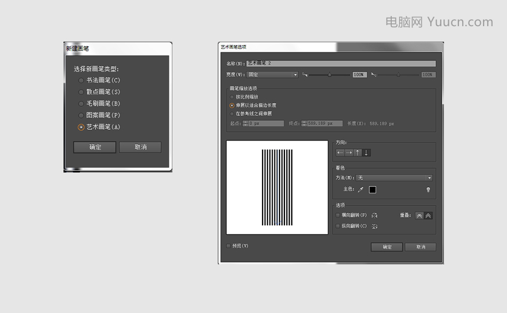Select the second 重叠 overlap option icon
Viewport: 507px width, 313px height.
[x=428, y=216]
